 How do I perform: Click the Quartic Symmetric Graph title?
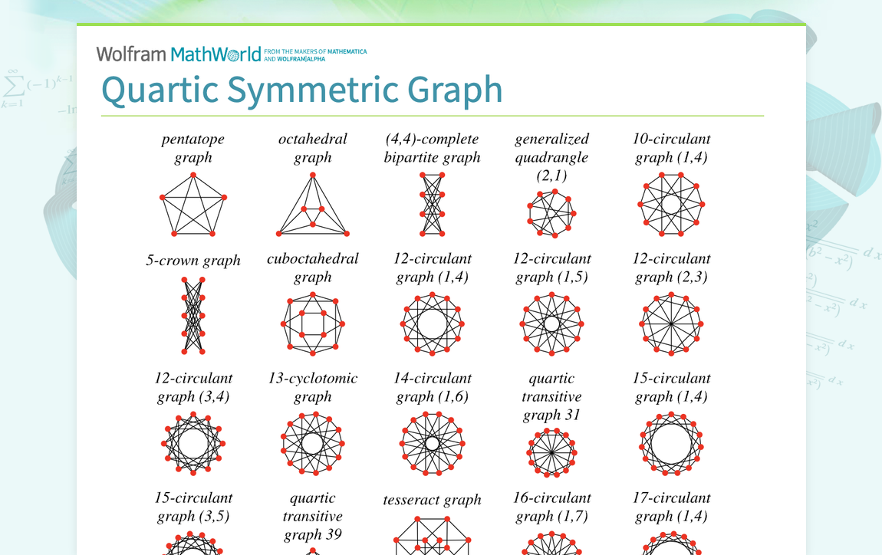[301, 90]
